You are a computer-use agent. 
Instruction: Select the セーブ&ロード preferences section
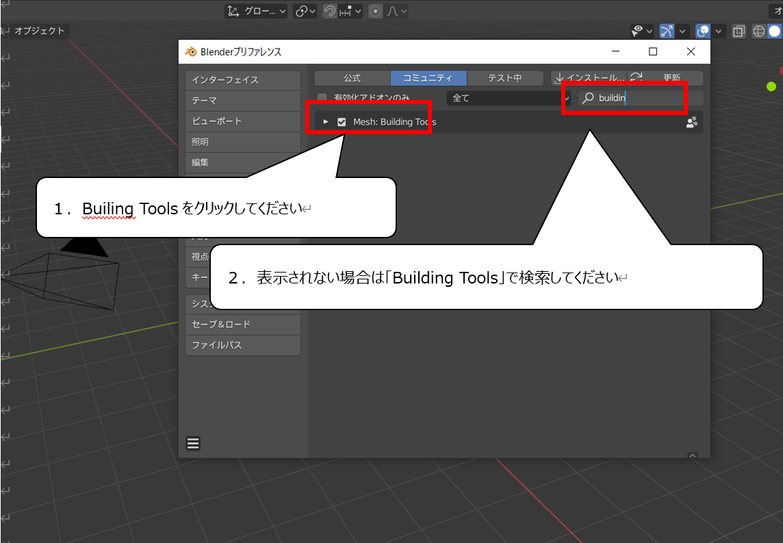point(243,324)
